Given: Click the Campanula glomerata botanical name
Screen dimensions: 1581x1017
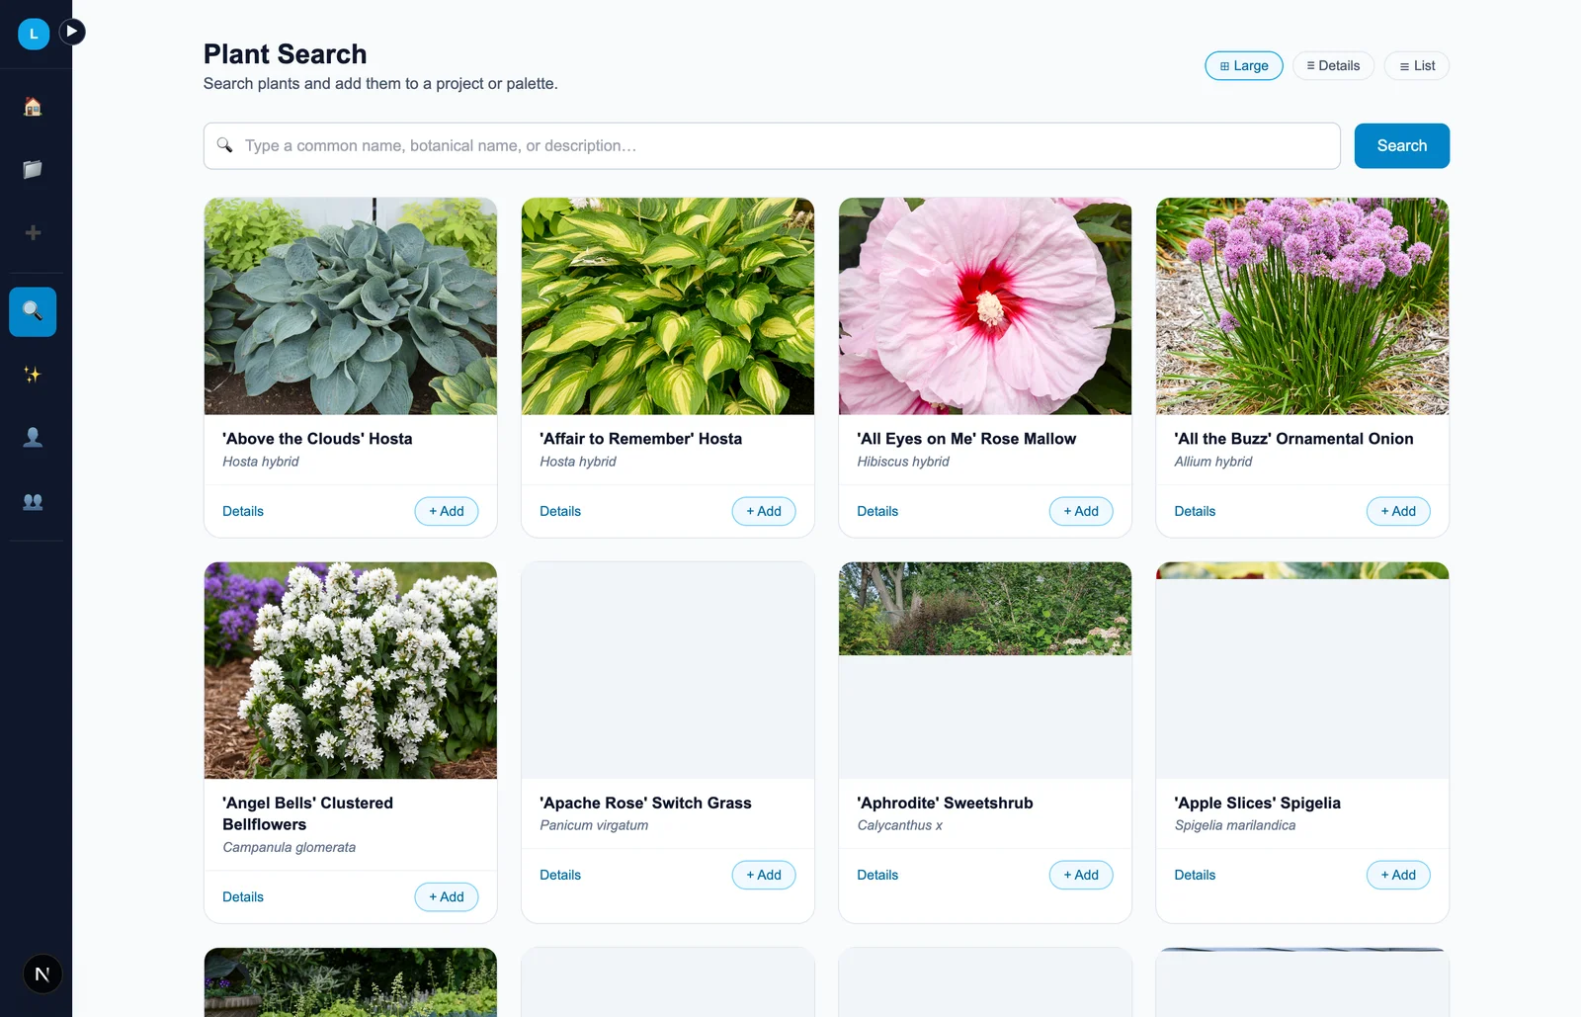Looking at the screenshot, I should click(289, 847).
